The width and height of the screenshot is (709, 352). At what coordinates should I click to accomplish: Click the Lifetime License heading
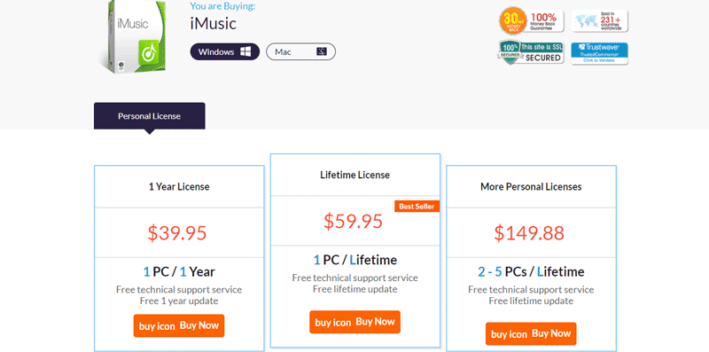click(x=355, y=175)
